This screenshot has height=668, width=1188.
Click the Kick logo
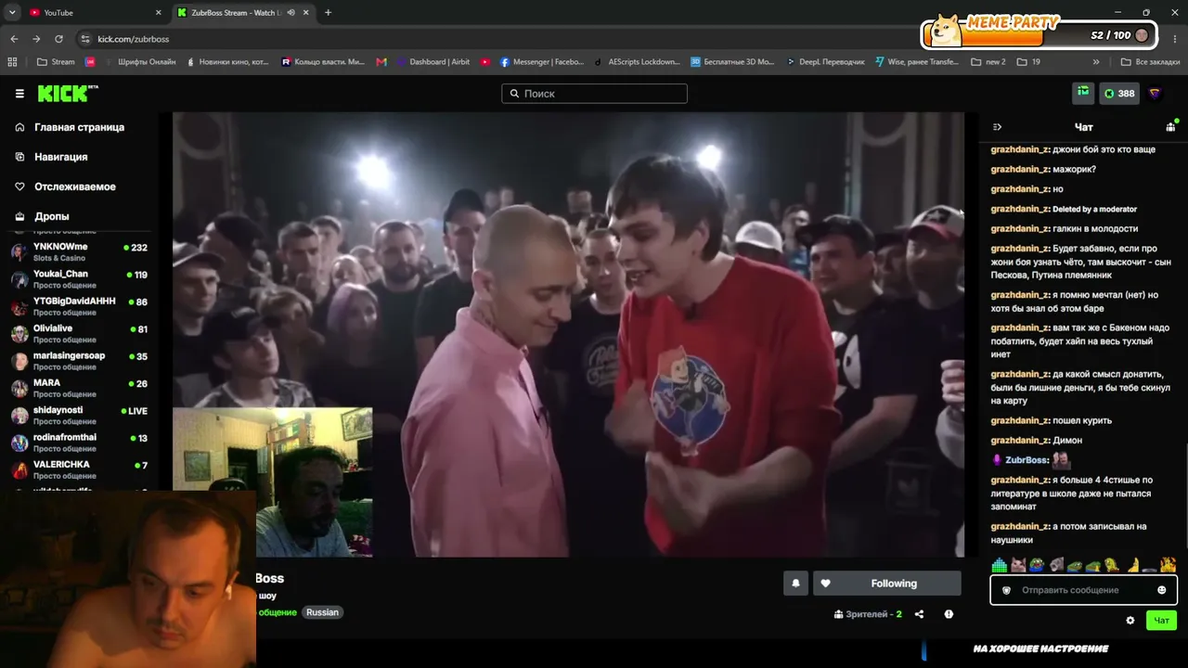point(68,93)
